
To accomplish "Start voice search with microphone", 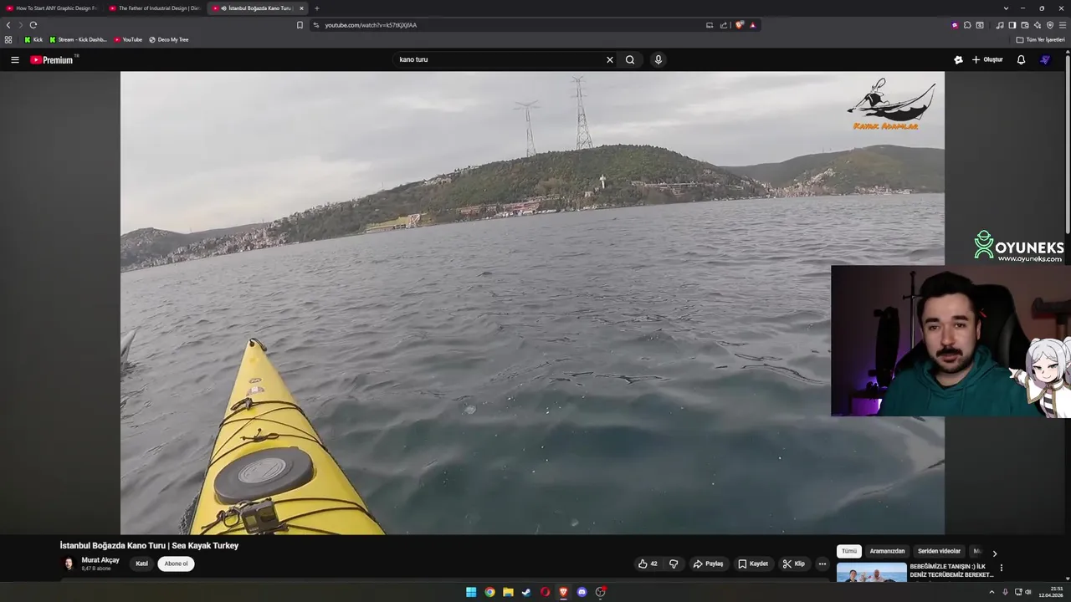I will tap(658, 59).
